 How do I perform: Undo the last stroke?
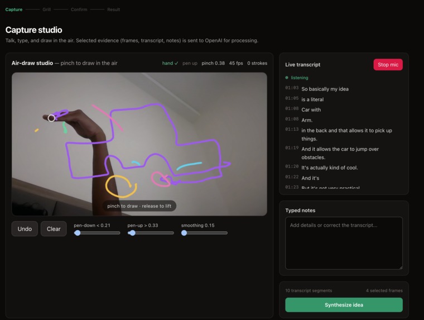click(25, 229)
